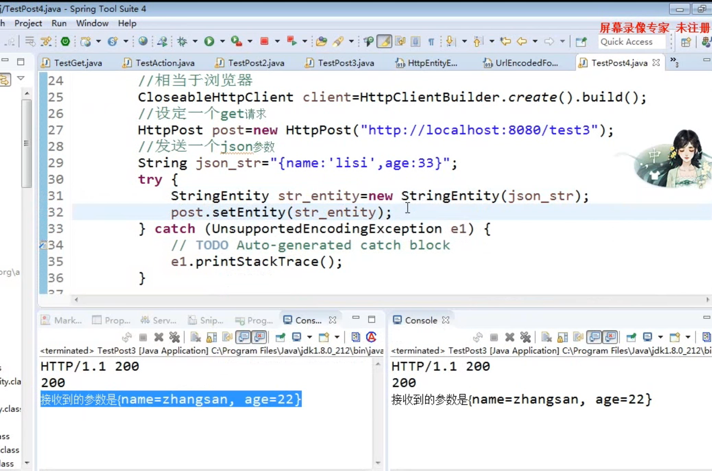Toggle Scroll Lock in left console
Image resolution: width=712 pixels, height=471 pixels.
(211, 337)
